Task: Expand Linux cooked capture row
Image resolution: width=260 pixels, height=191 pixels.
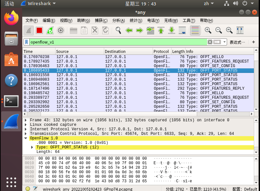Action: (26, 125)
